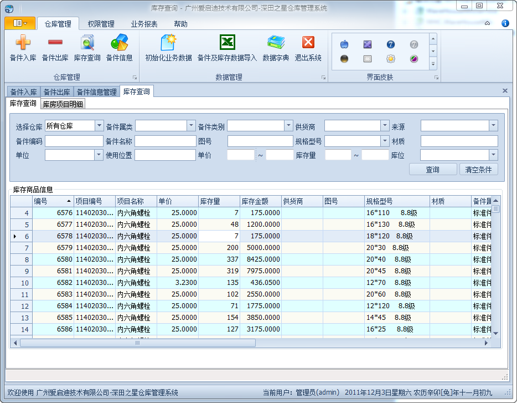
Task: Apply the gray circled 7 skin
Action: (414, 44)
